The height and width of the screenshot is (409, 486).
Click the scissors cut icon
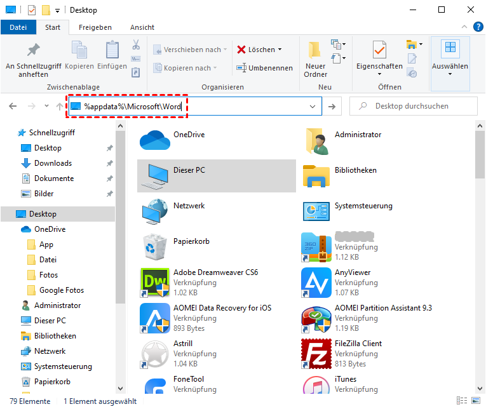pyautogui.click(x=136, y=44)
